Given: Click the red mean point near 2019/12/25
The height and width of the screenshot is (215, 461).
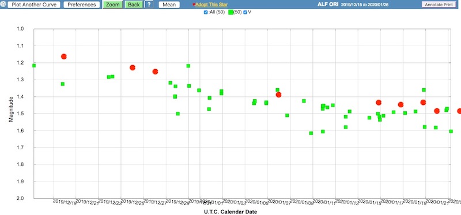Looking at the screenshot, I should pos(133,67).
